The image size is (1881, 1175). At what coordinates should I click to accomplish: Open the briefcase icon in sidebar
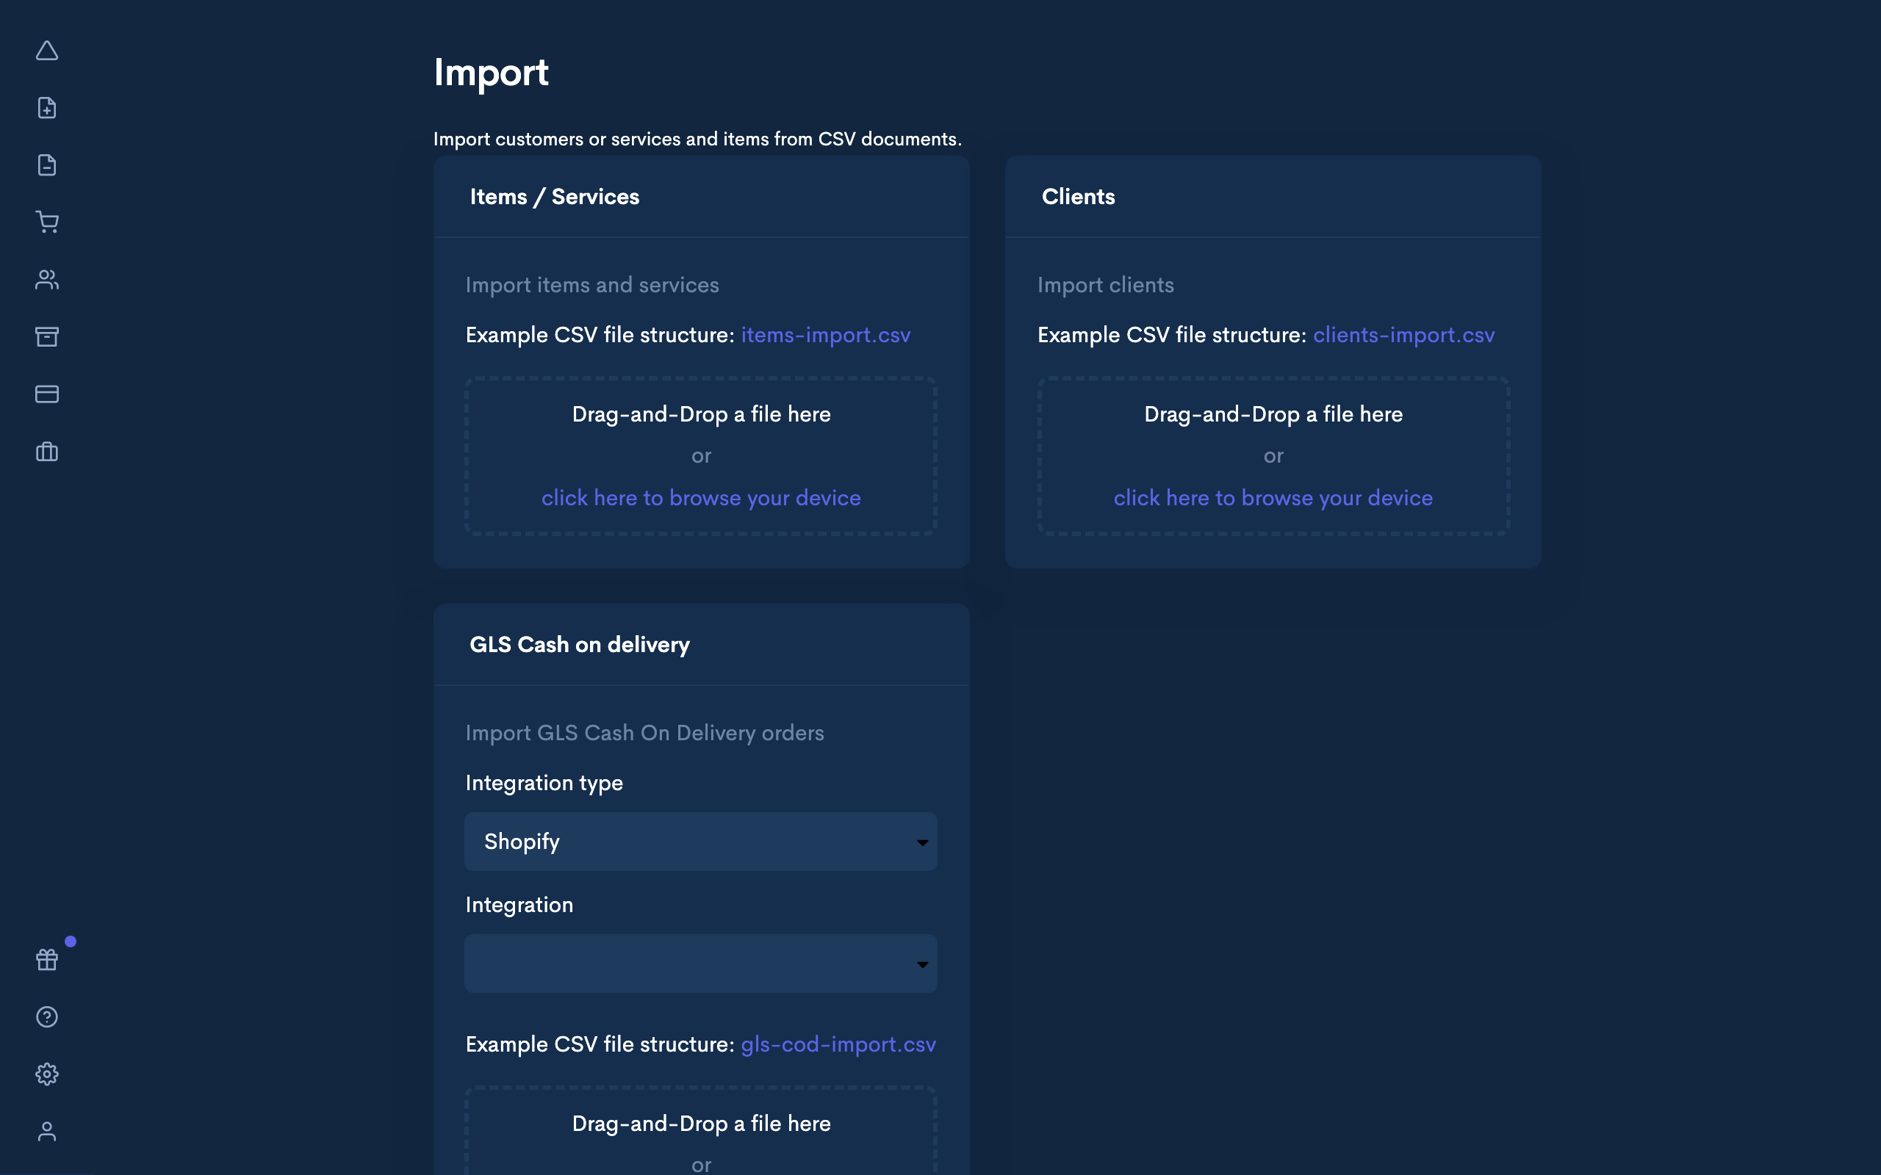[46, 452]
